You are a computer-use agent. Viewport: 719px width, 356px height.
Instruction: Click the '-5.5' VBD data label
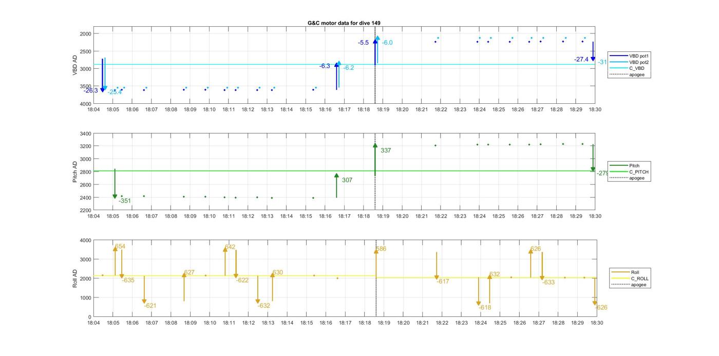[x=364, y=43]
